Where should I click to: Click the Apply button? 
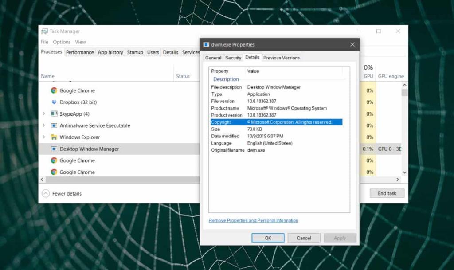pyautogui.click(x=340, y=238)
